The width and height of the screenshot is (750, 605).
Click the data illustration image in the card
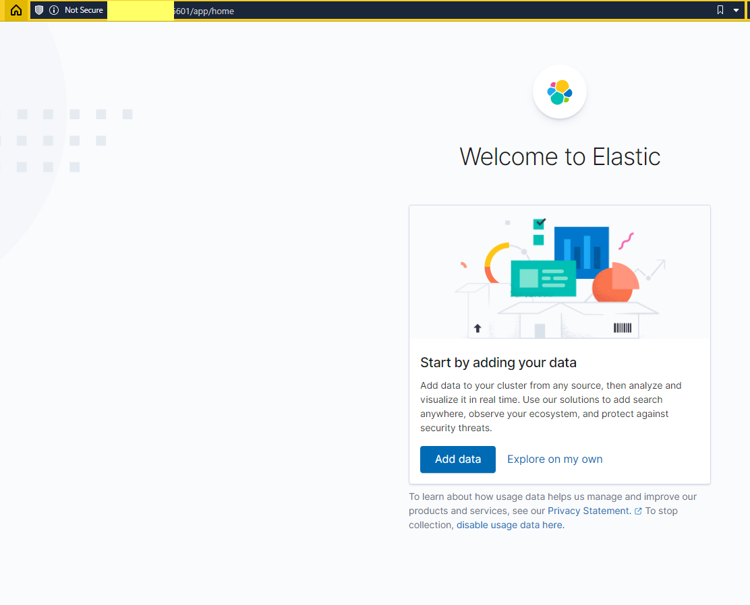[560, 272]
